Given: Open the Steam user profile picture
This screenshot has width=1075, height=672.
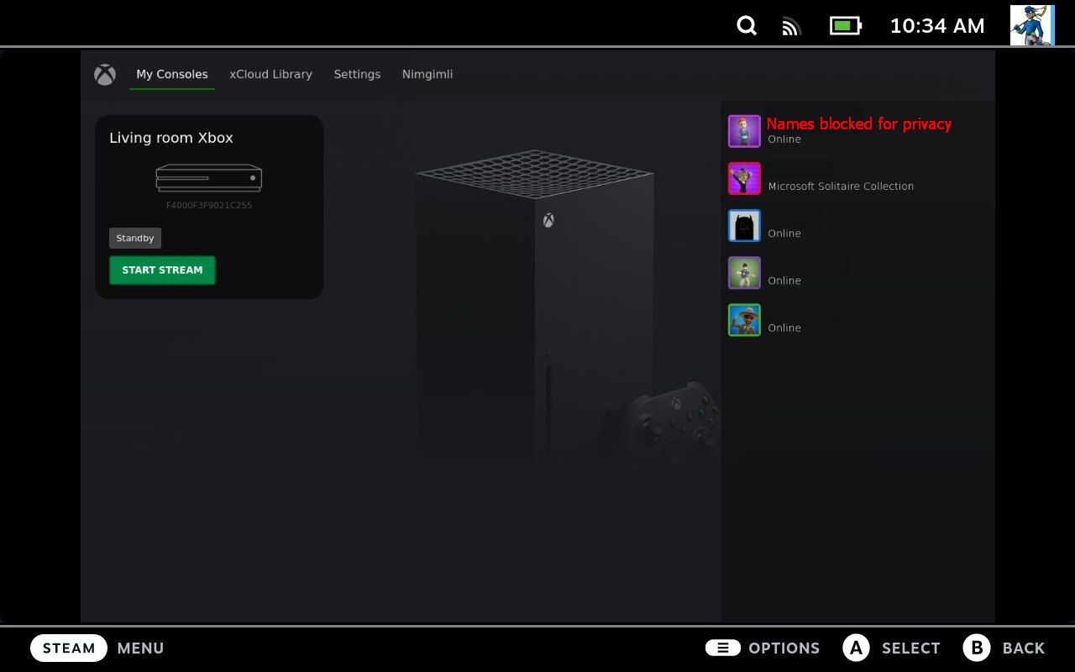Looking at the screenshot, I should (1031, 25).
